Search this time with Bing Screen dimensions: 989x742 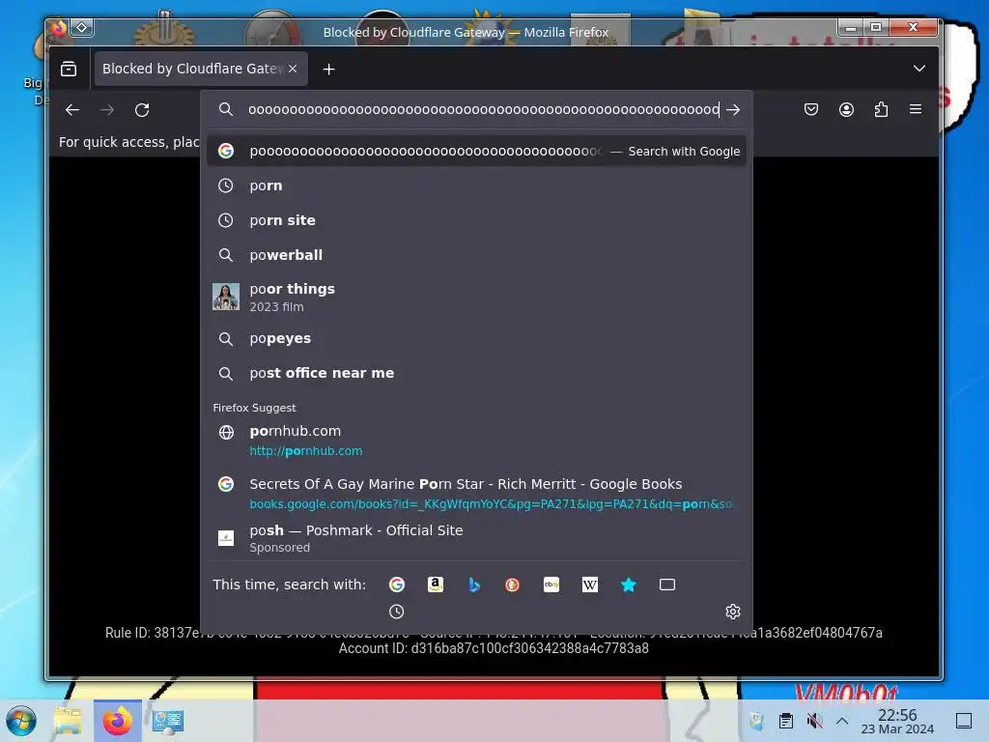tap(474, 585)
